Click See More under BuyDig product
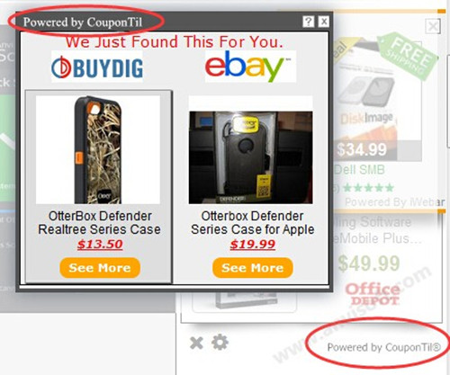450x375 pixels. tap(100, 268)
